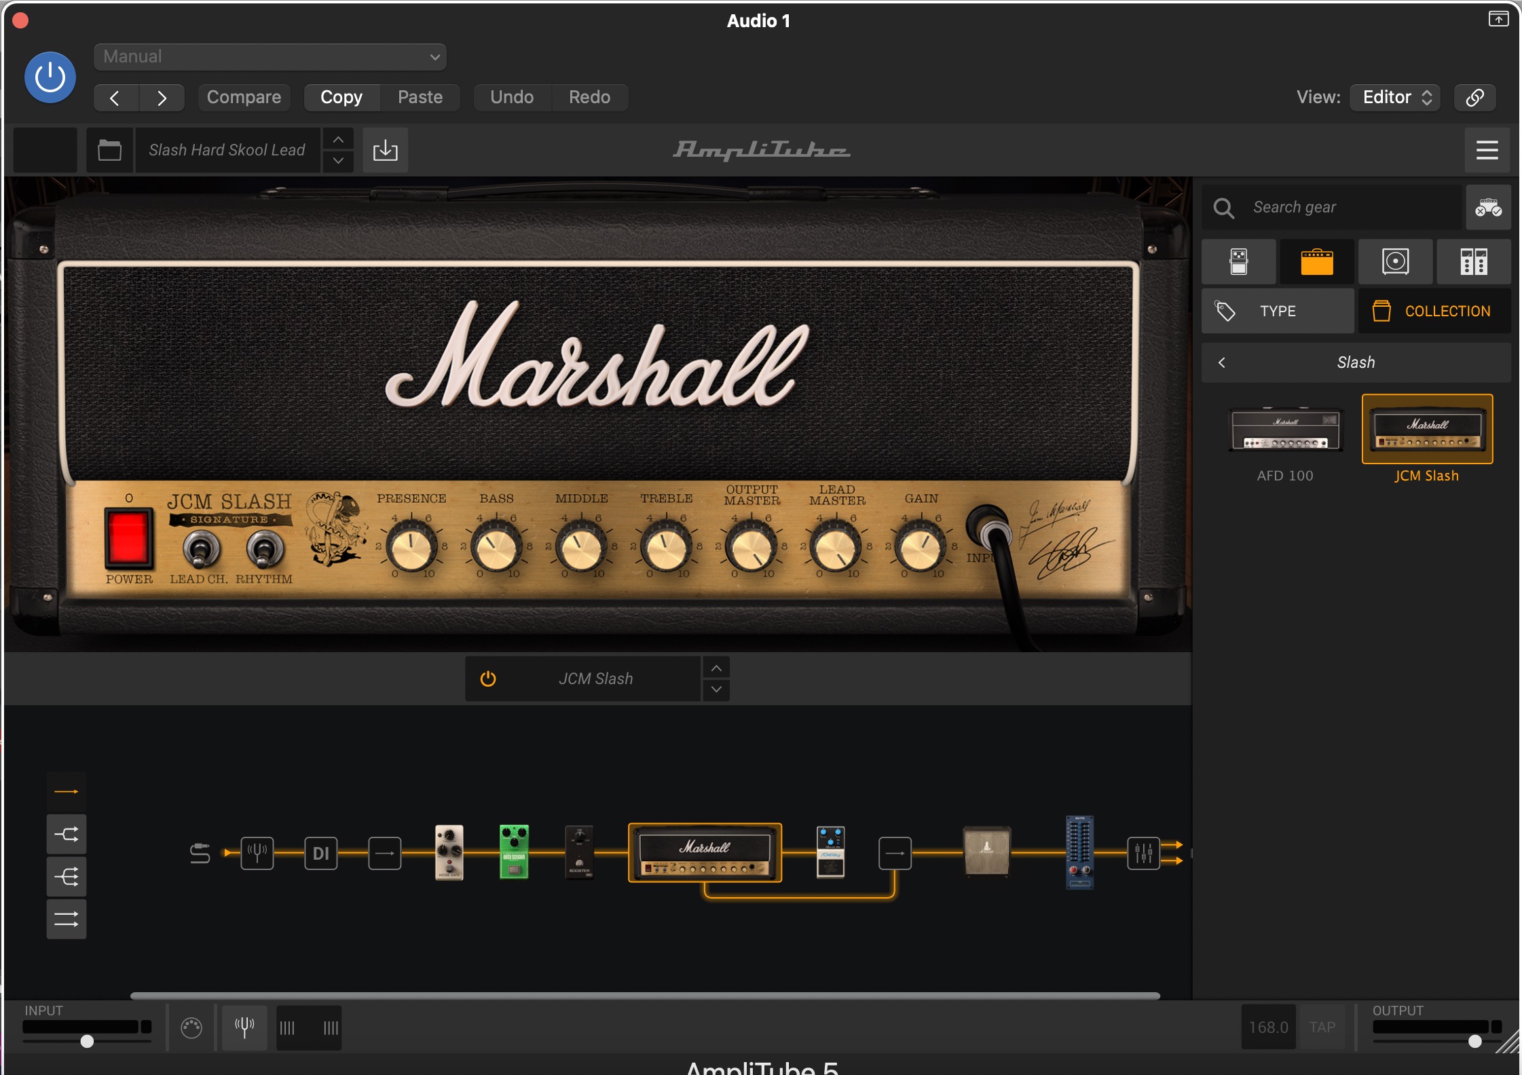The image size is (1522, 1075).
Task: Switch to the TYPE filter tab
Action: 1278,311
